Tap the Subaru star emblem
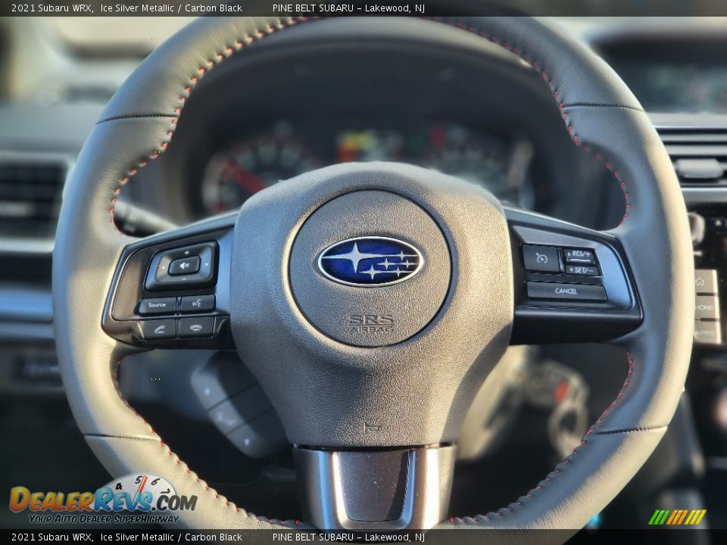 (x=370, y=261)
